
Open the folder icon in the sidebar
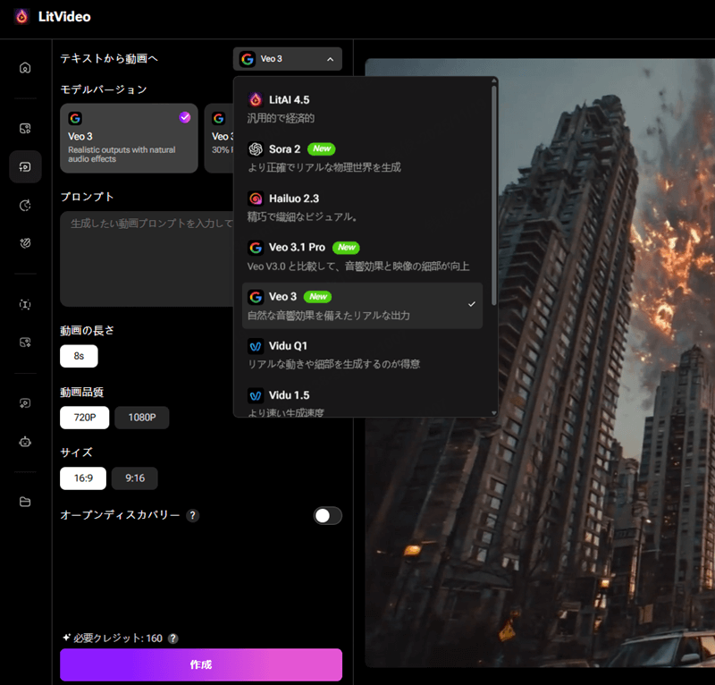(25, 502)
